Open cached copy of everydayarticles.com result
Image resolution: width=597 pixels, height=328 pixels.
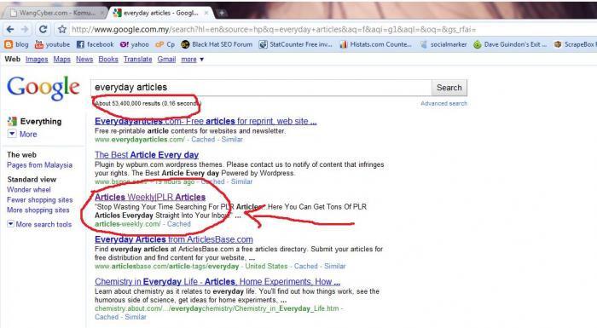203,140
